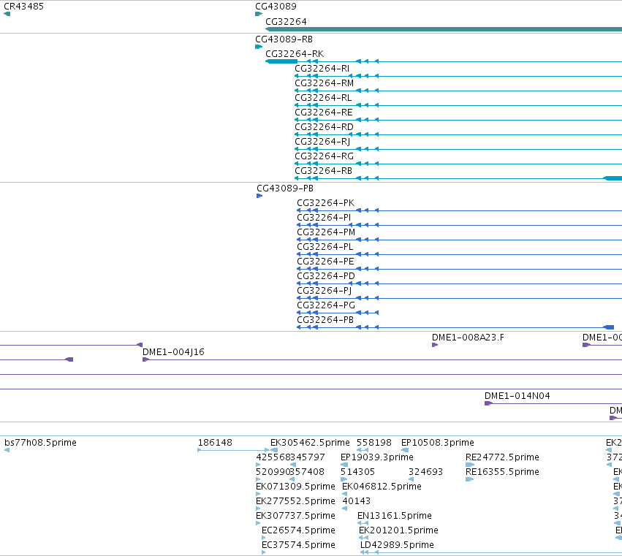Select feature 558198
The image size is (622, 556).
coord(374,443)
